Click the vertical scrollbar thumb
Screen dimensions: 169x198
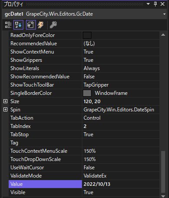tap(163, 172)
